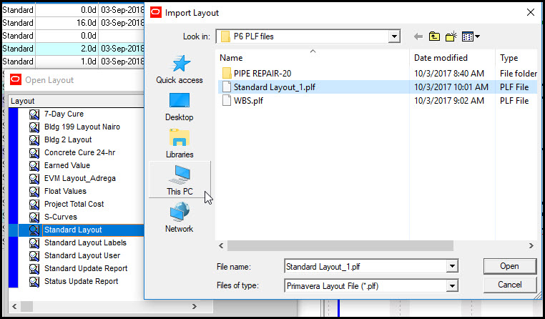The height and width of the screenshot is (319, 545).
Task: Go to Desktop in places sidebar
Action: [x=180, y=106]
